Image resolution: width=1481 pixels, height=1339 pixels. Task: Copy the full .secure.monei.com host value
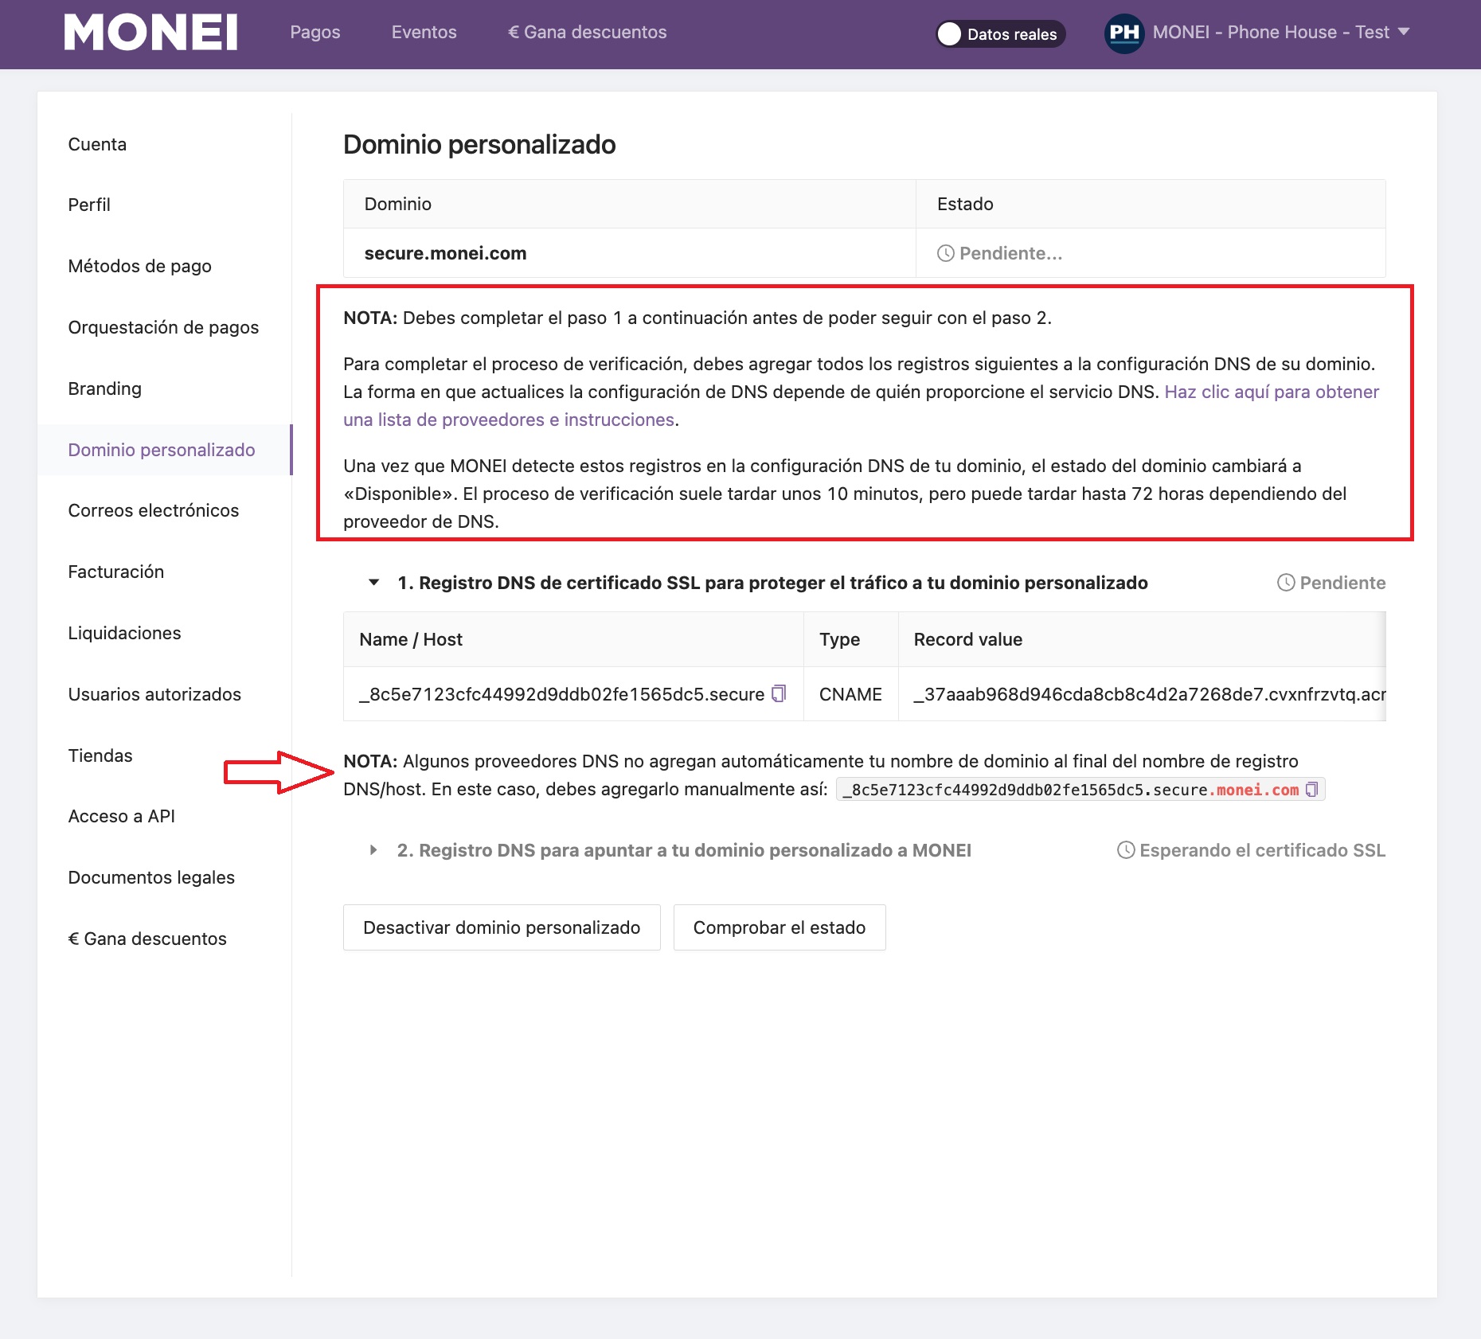tap(1311, 790)
